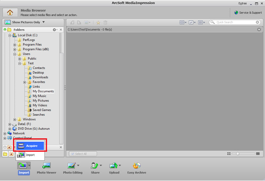Open the thumbnail layout dropdown
265x181 pixels.
click(201, 22)
